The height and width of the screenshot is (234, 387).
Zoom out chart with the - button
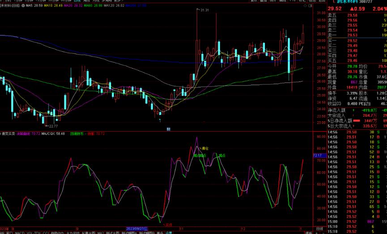click(323, 233)
